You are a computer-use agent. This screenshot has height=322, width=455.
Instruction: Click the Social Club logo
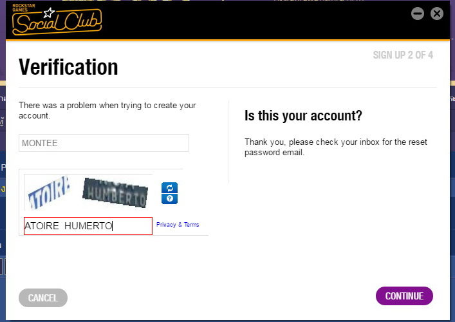click(x=57, y=20)
